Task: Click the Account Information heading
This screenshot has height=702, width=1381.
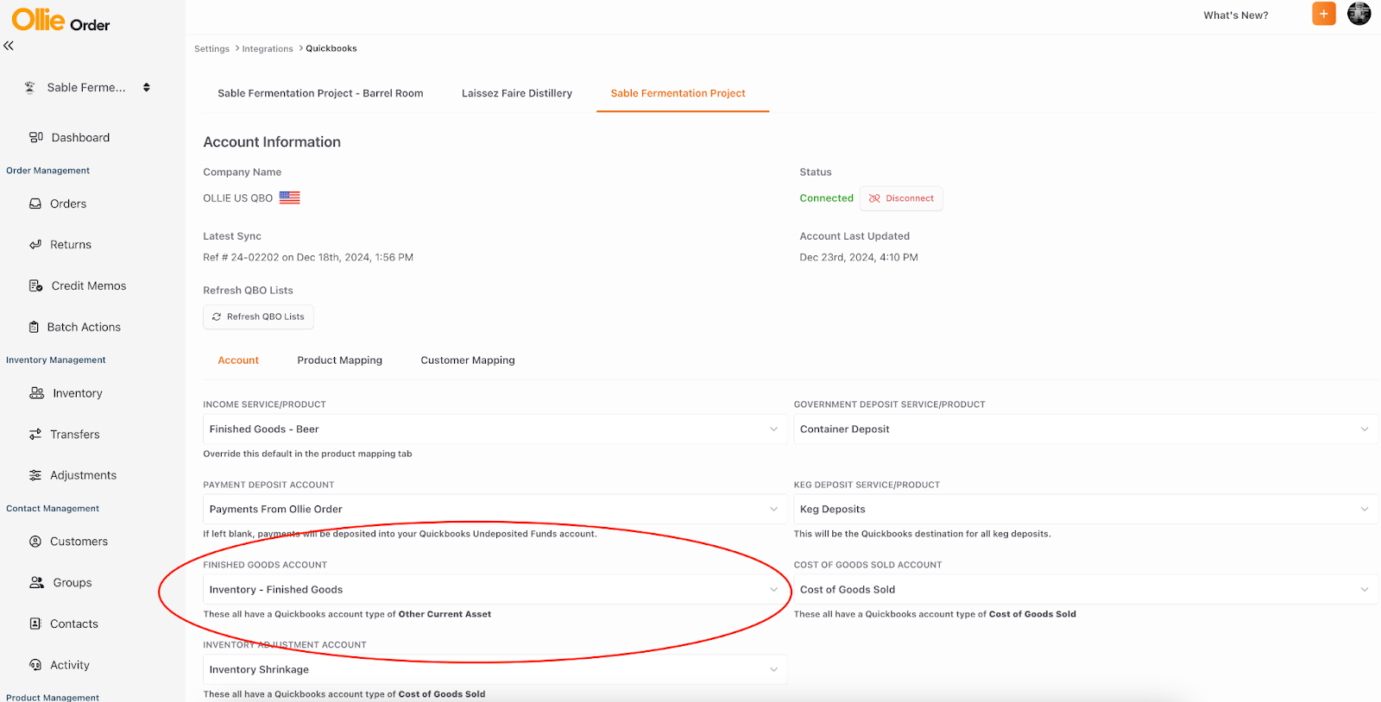Action: (x=272, y=142)
